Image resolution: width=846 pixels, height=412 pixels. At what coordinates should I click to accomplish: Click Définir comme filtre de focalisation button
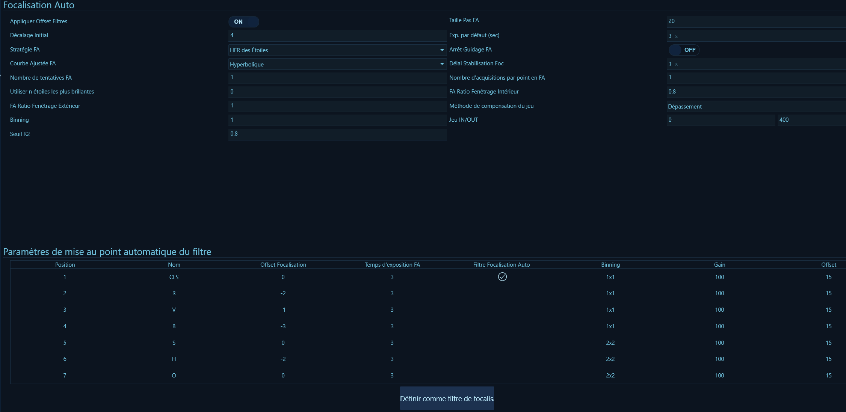pyautogui.click(x=447, y=398)
